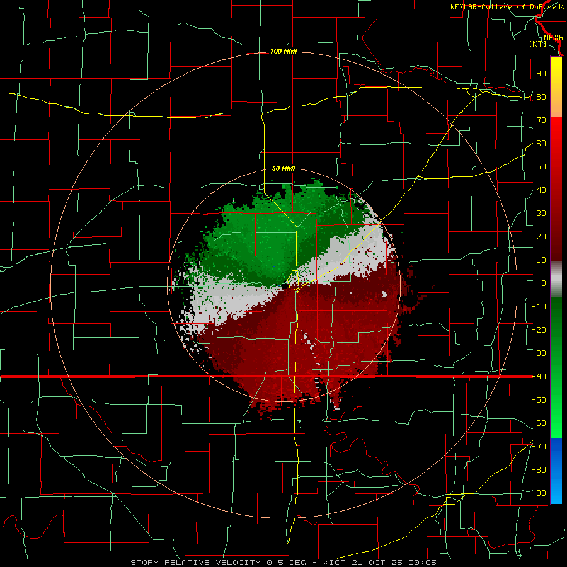Click the "NEXR" label near the legend
567x567 pixels.
click(554, 38)
